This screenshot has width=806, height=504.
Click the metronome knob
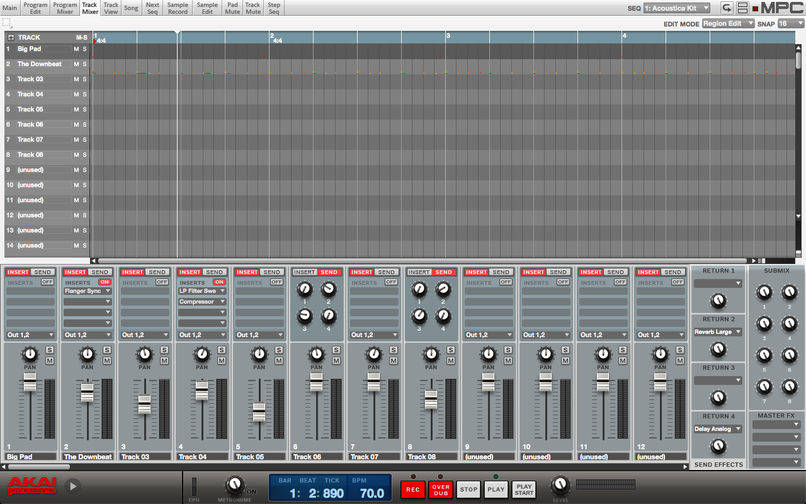coord(234,484)
